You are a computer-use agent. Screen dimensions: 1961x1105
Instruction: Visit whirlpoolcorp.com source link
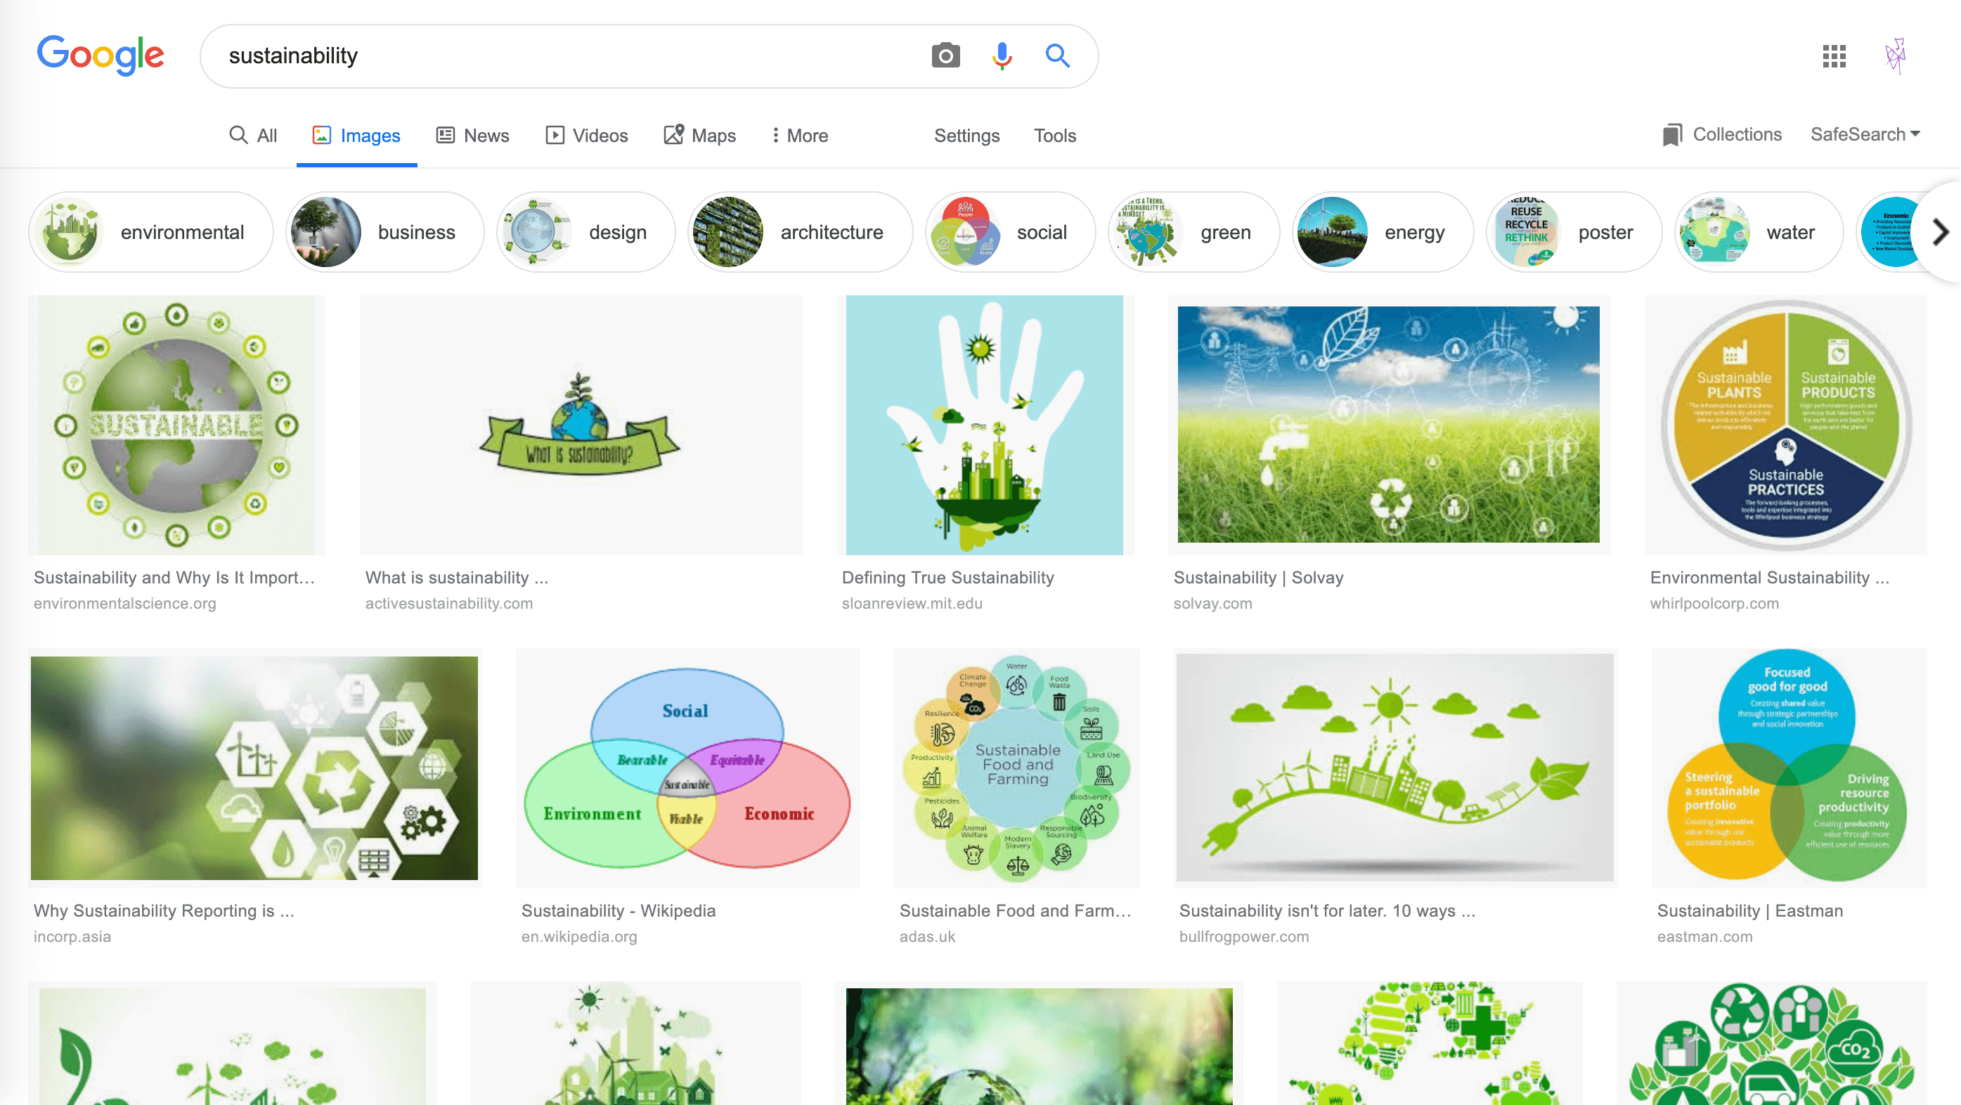(x=1714, y=603)
